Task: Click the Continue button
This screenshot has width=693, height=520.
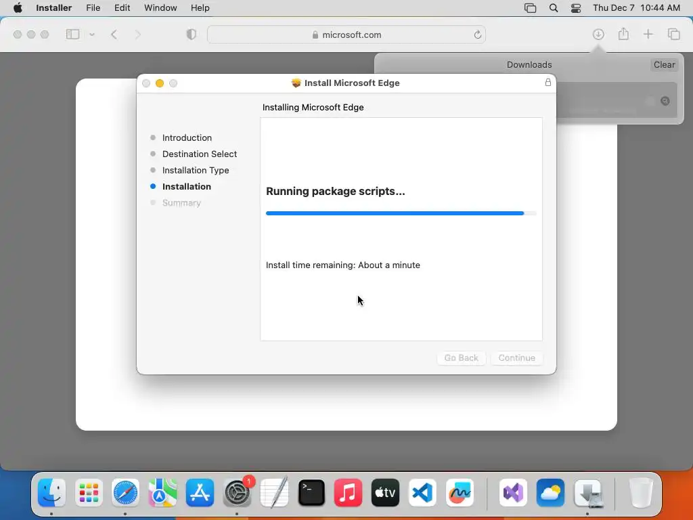Action: click(x=516, y=357)
